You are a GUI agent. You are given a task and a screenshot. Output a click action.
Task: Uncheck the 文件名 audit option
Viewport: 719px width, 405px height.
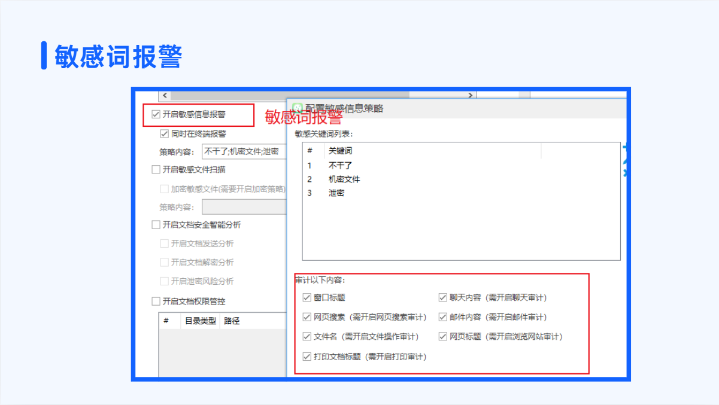pyautogui.click(x=307, y=337)
